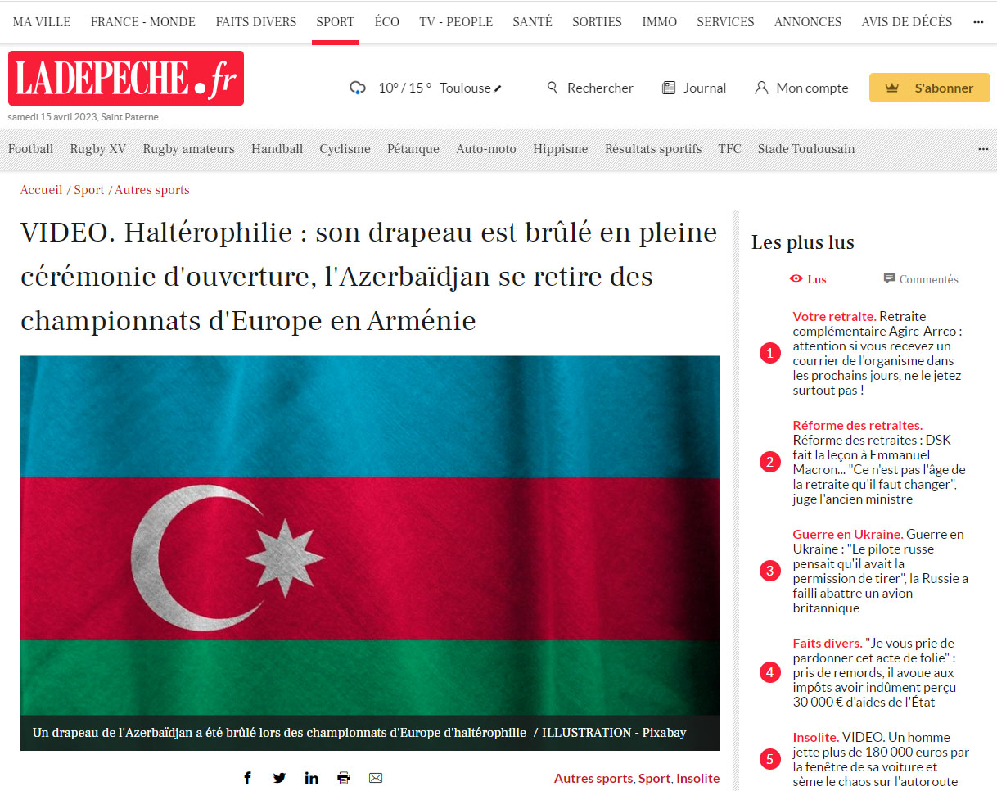997x791 pixels.
Task: Go to Rugby XV section
Action: coord(98,149)
